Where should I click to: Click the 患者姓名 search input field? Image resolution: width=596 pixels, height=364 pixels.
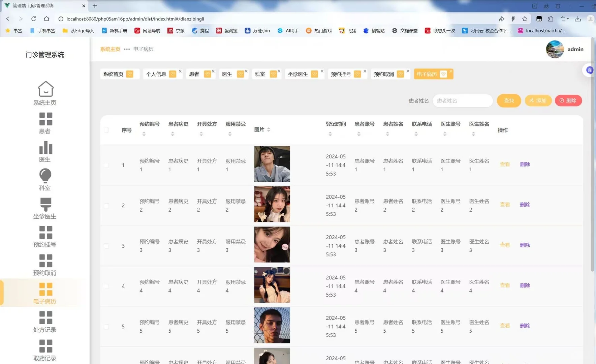pyautogui.click(x=462, y=100)
